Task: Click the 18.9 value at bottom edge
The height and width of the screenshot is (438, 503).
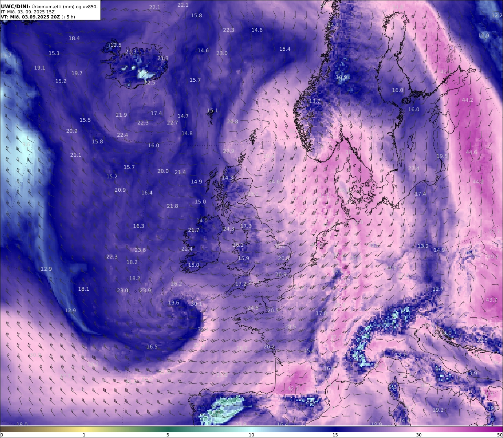Action: [376, 424]
